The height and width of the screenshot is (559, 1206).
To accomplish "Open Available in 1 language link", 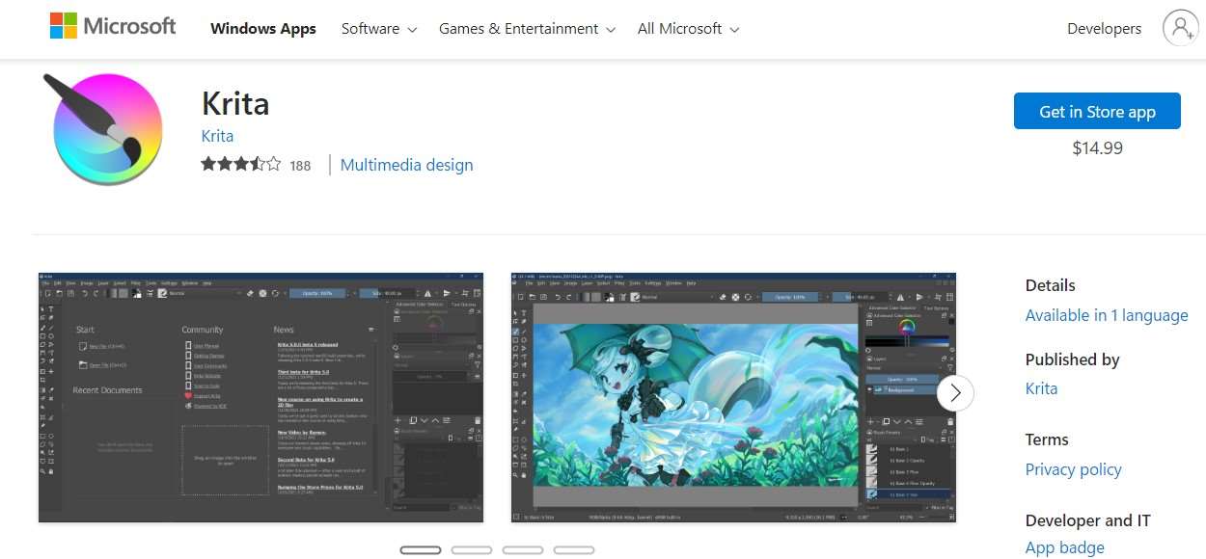I will 1107,315.
